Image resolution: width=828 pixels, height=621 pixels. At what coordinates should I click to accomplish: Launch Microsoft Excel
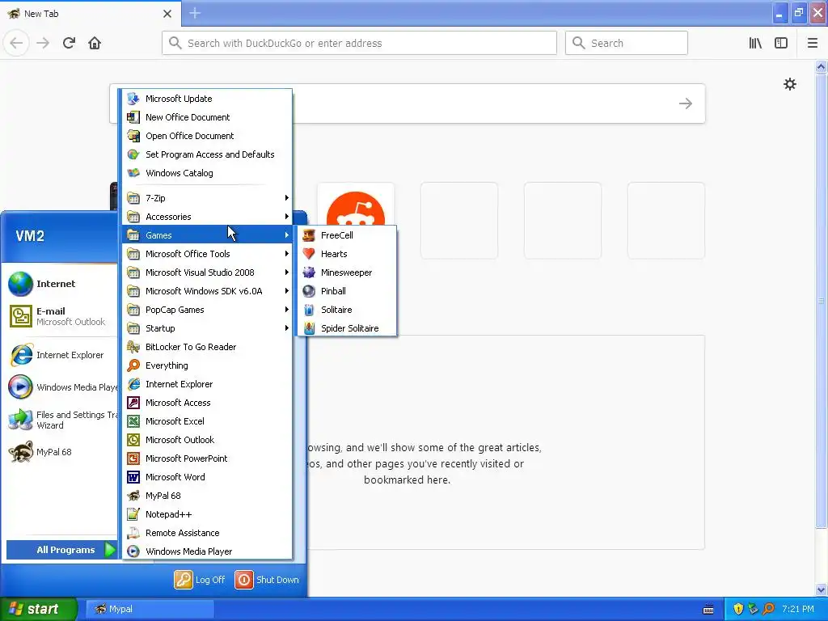tap(207, 420)
